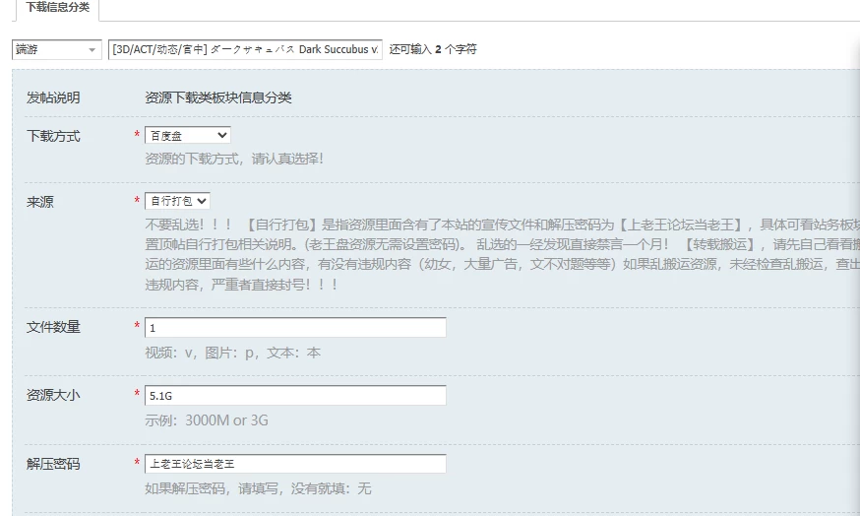Click the 资源大小 label
Screen dimensions: 860x516
53,395
